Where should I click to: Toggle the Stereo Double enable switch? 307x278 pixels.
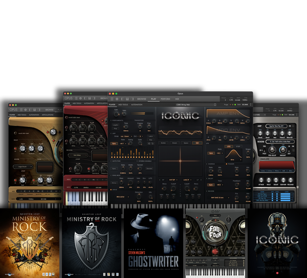(137, 161)
